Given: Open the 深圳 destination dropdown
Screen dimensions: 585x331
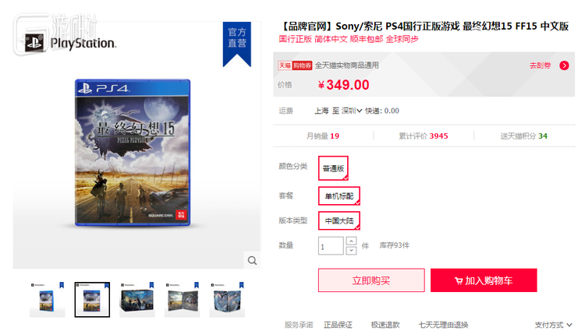Looking at the screenshot, I should tap(352, 111).
